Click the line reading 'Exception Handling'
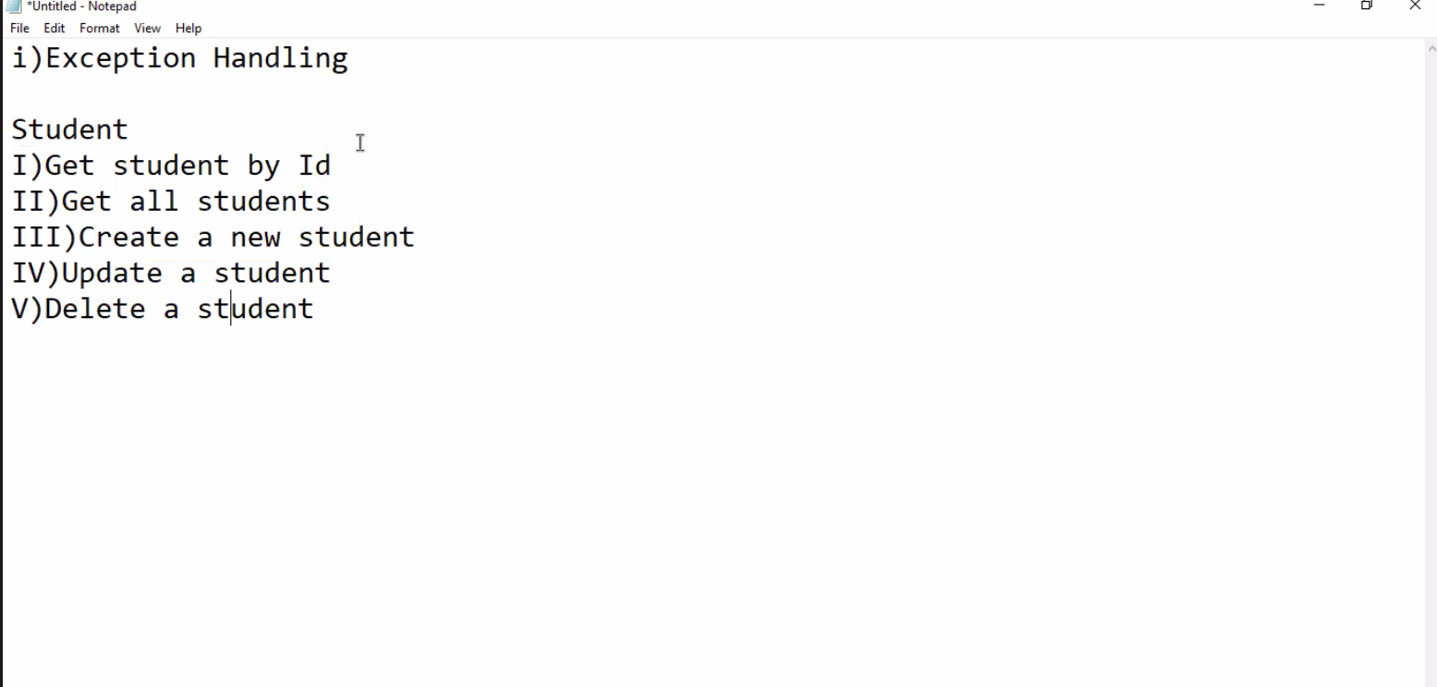This screenshot has height=687, width=1437. tap(180, 57)
